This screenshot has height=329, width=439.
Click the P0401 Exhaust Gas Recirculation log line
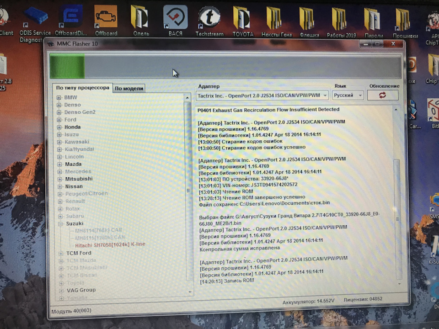click(x=268, y=110)
